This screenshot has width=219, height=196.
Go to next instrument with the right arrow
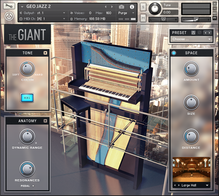click(x=112, y=7)
